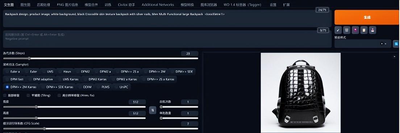Adjust the batch size slider
400x133 pixels.
click(179, 118)
